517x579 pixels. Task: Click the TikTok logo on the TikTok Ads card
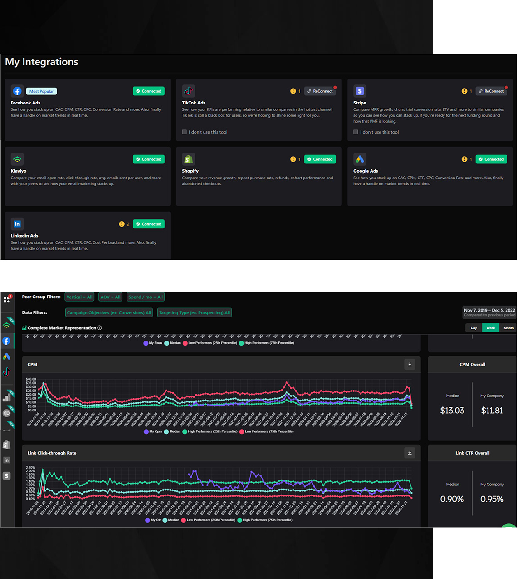[188, 91]
